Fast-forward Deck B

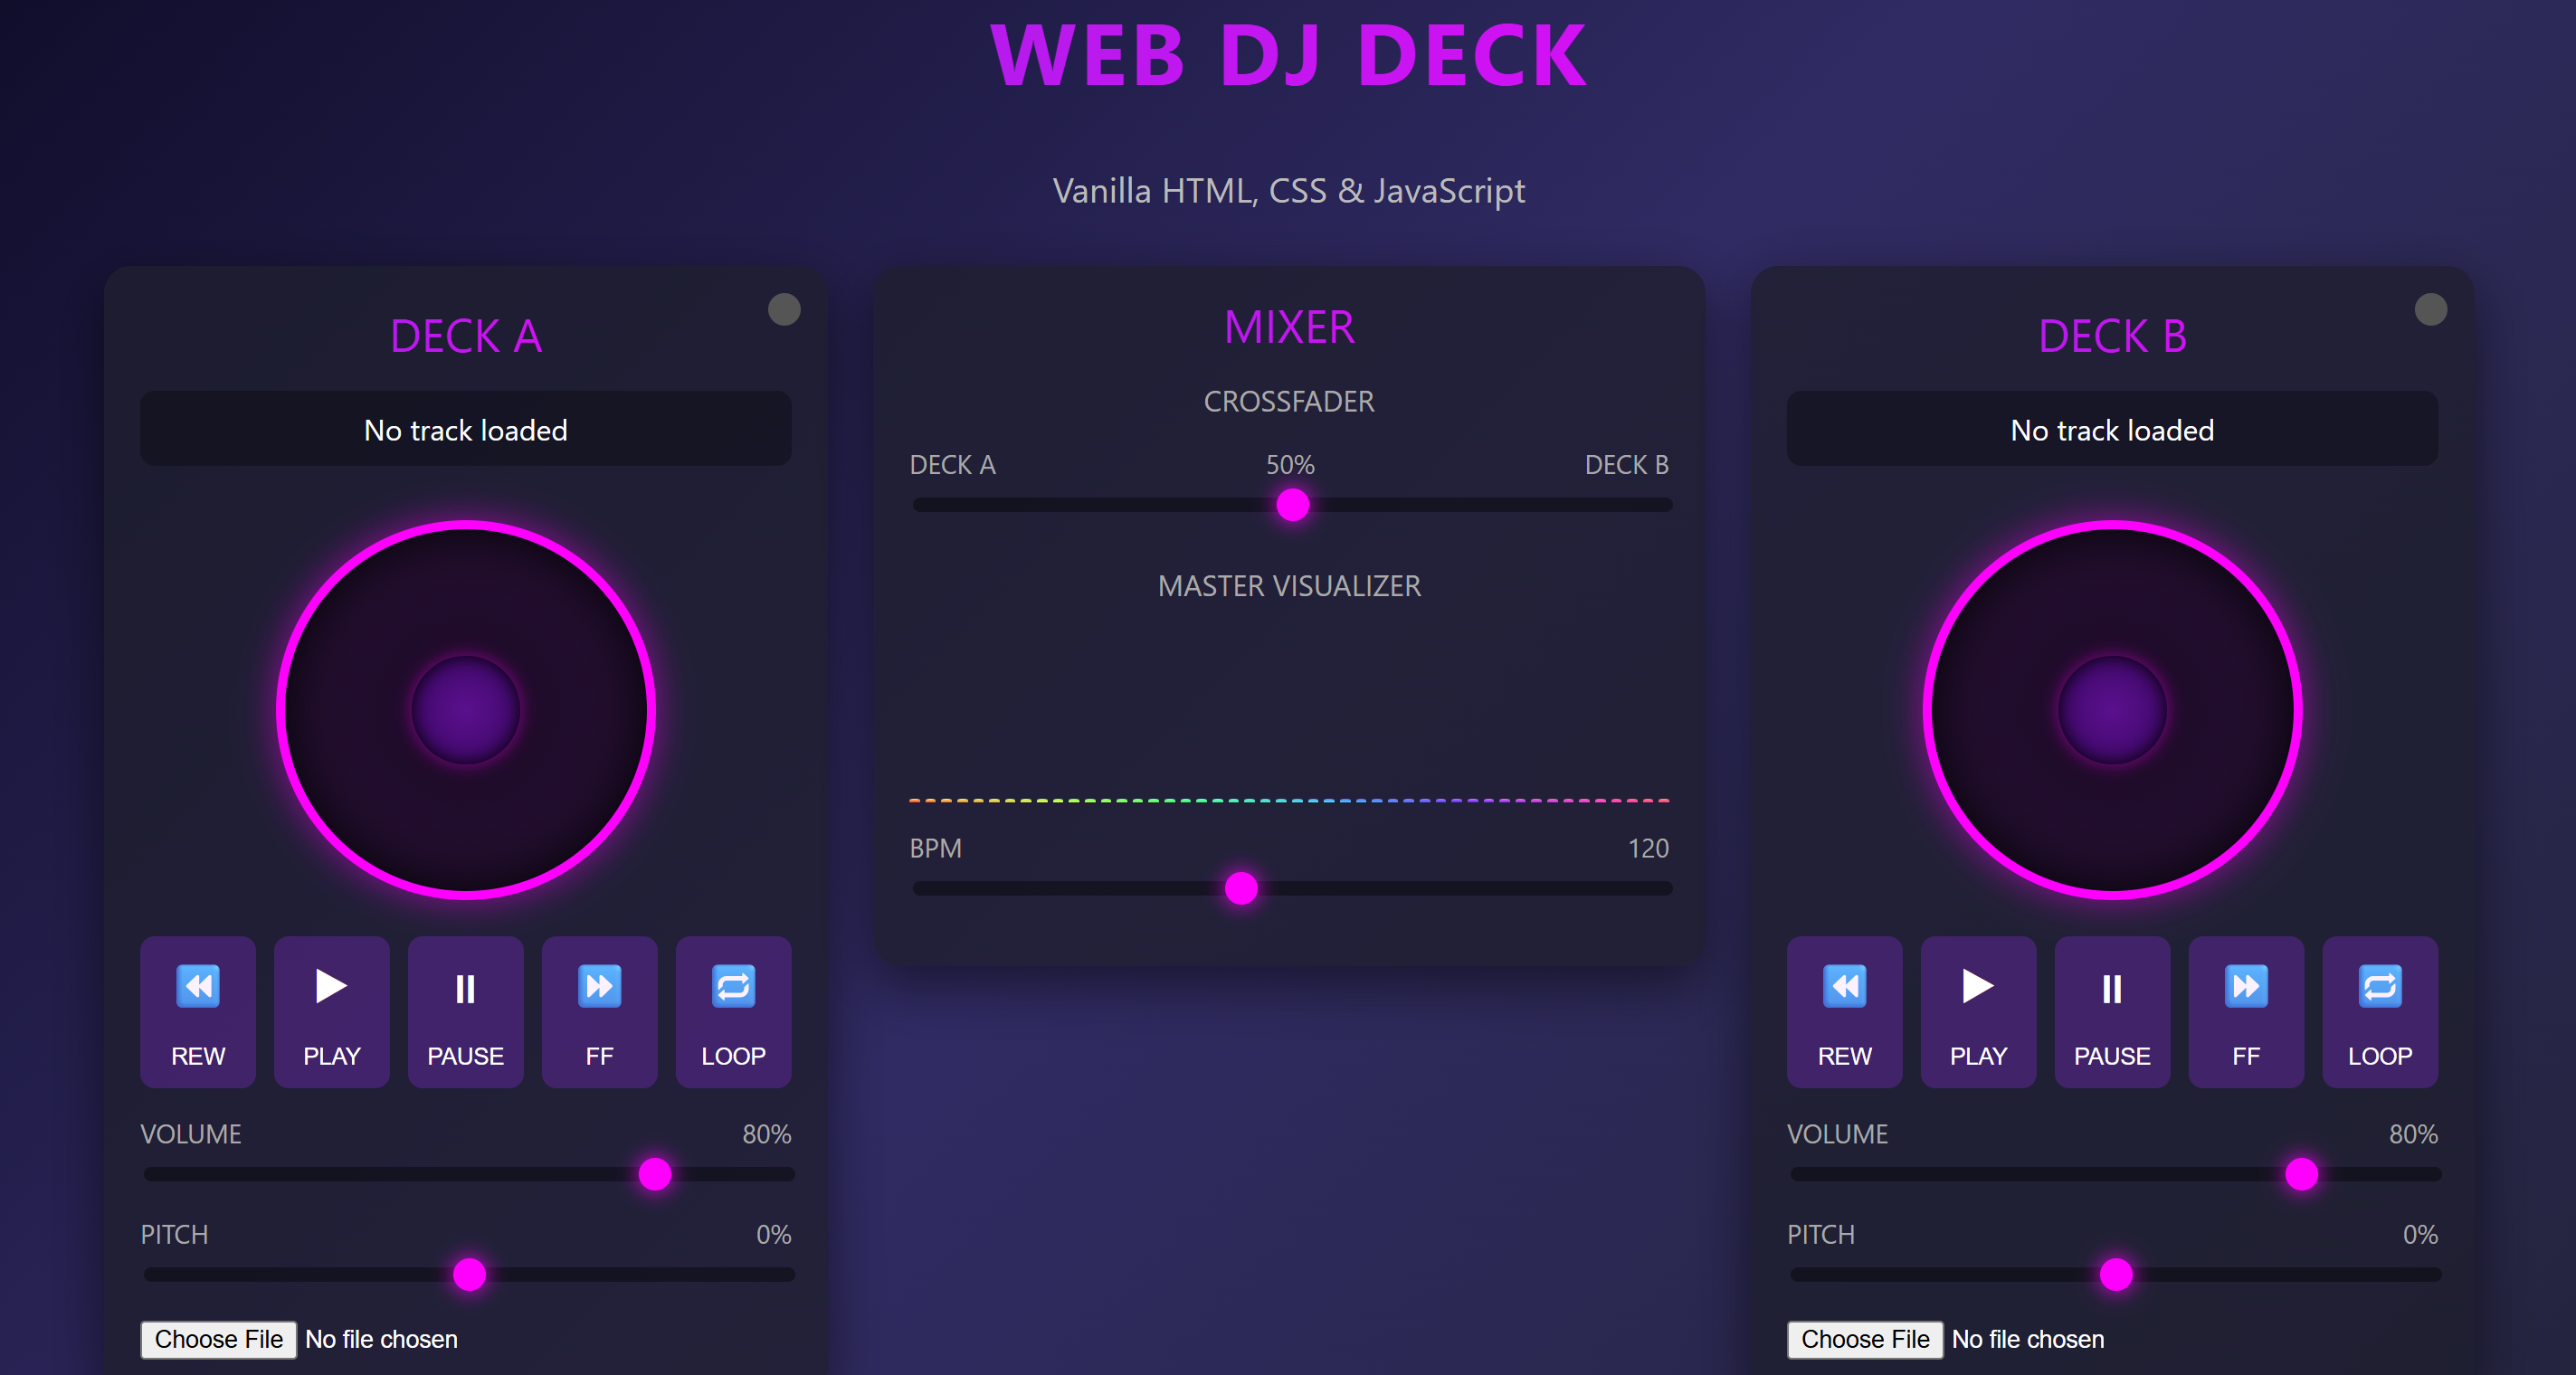(x=2245, y=1011)
